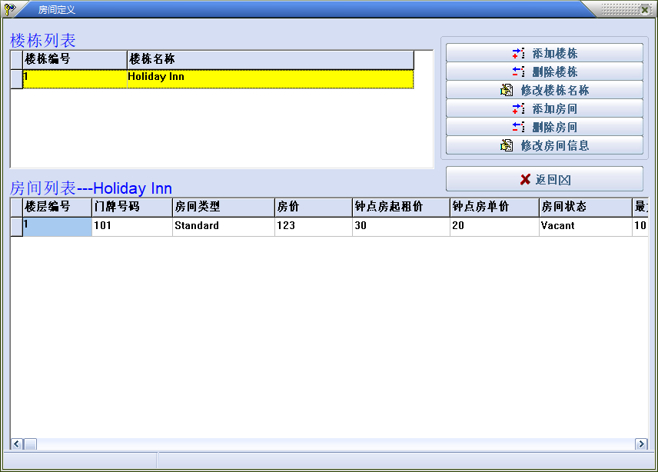Image resolution: width=658 pixels, height=472 pixels.
Task: Click the edit icon beside 修改楼栋名称
Action: [507, 90]
